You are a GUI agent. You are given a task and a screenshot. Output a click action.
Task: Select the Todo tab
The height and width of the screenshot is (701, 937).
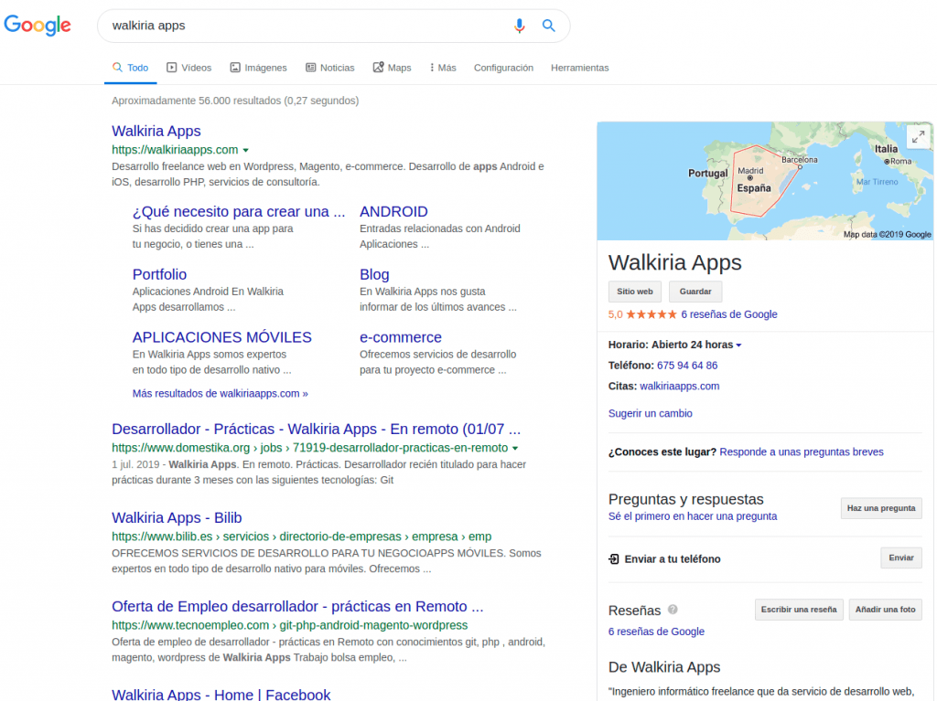130,68
